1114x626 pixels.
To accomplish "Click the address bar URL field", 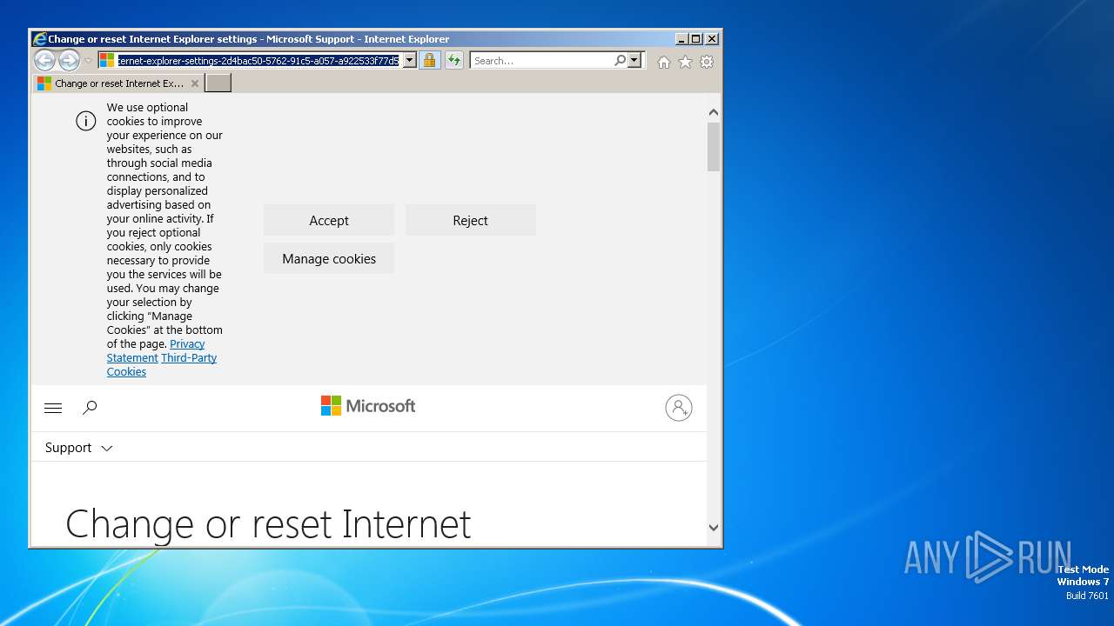I will coord(258,61).
